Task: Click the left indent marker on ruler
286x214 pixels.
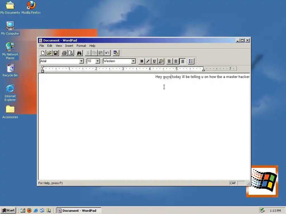Action: (42, 69)
